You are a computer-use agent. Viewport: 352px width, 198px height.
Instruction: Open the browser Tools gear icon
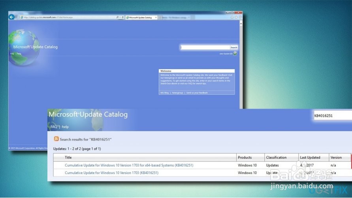pos(240,17)
